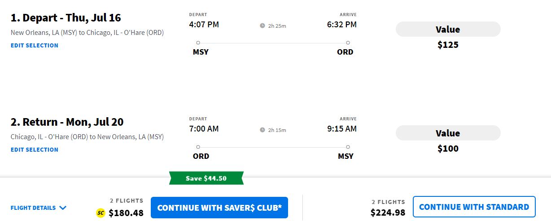Click the ORD origin circle on return flight

point(198,147)
